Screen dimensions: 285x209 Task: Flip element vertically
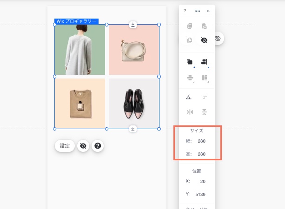coord(204,112)
